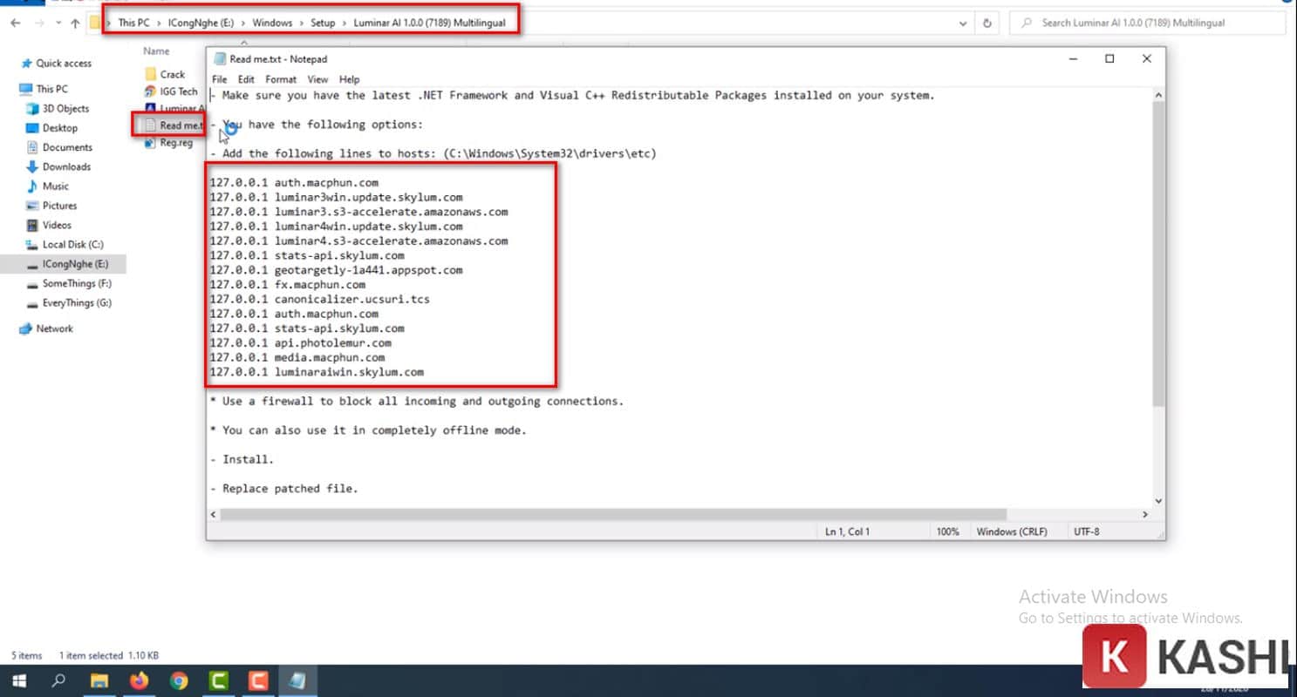1297x697 pixels.
Task: Click the Notepad vertical scrollbar thumb
Action: (x=1158, y=254)
